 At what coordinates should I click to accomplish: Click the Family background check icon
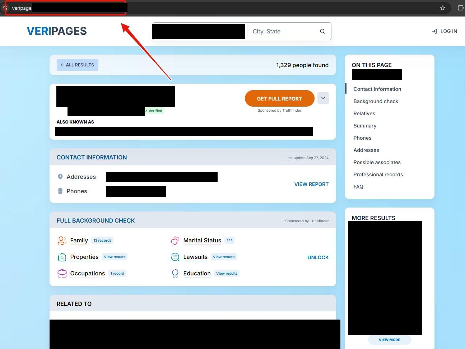[62, 241]
